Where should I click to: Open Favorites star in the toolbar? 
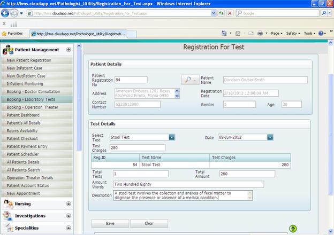pyautogui.click(x=12, y=33)
